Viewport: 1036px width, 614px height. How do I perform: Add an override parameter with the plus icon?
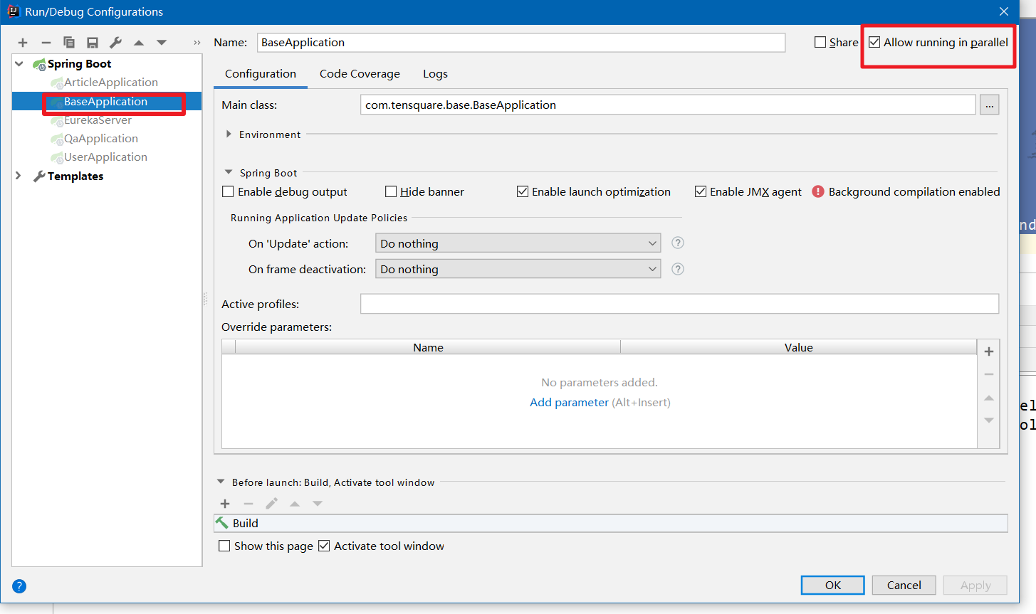[989, 351]
